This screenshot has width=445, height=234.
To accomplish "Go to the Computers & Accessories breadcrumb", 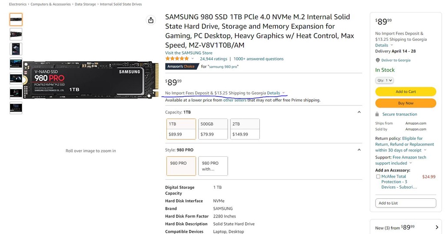I will [x=50, y=4].
